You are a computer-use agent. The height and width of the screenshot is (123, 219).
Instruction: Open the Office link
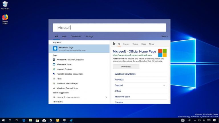click(118, 91)
